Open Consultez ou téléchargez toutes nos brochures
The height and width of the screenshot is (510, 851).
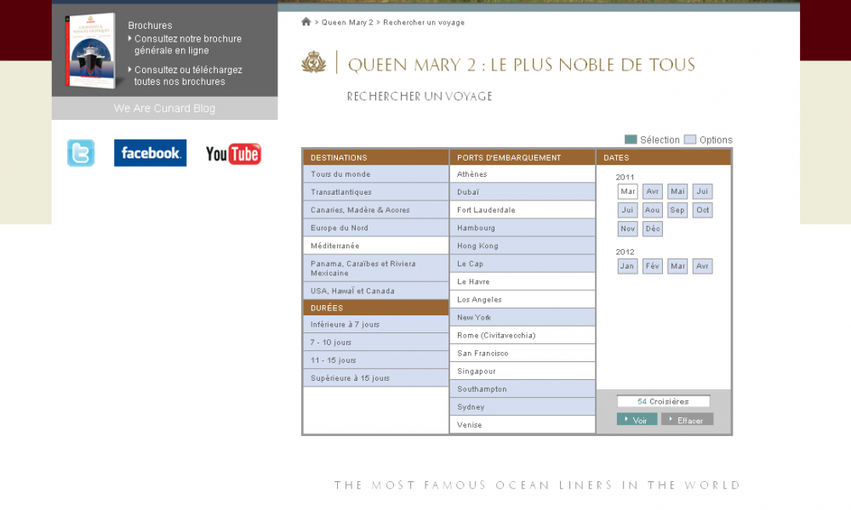187,76
